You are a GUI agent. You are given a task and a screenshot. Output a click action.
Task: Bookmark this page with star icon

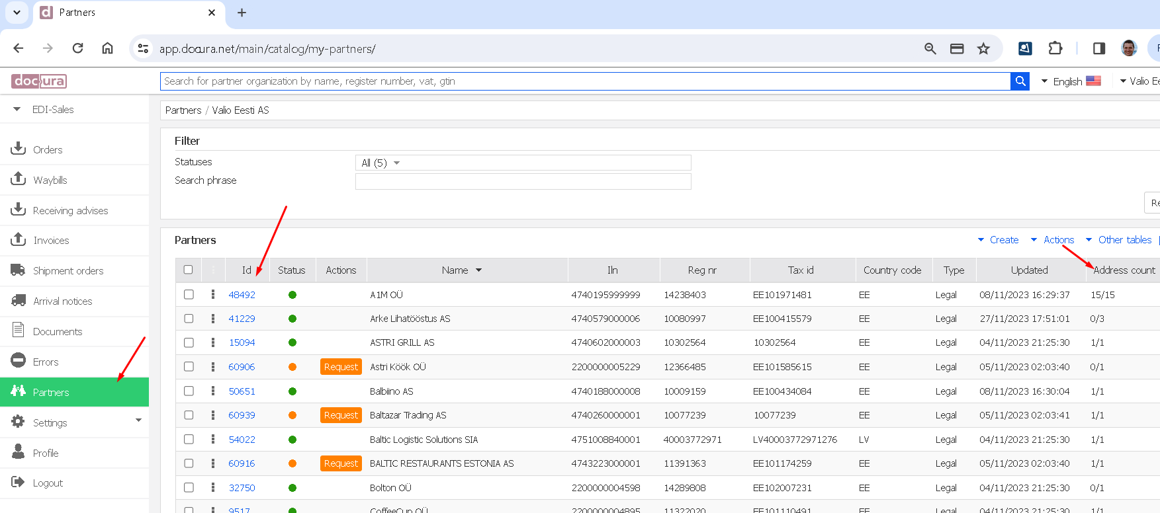pyautogui.click(x=983, y=48)
